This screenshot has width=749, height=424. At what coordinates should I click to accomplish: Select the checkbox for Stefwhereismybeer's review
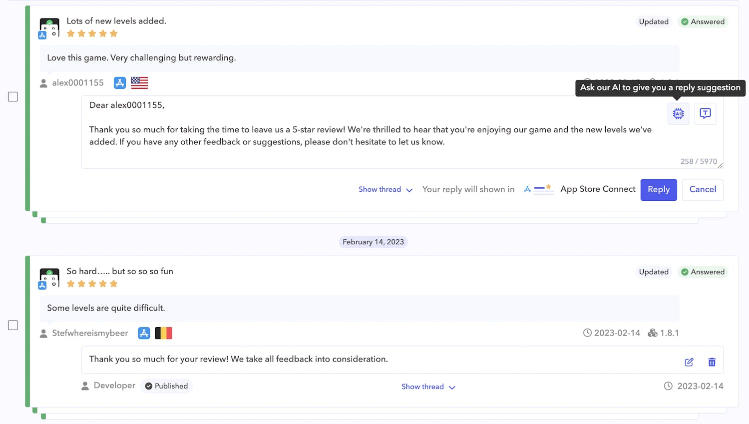(x=12, y=325)
